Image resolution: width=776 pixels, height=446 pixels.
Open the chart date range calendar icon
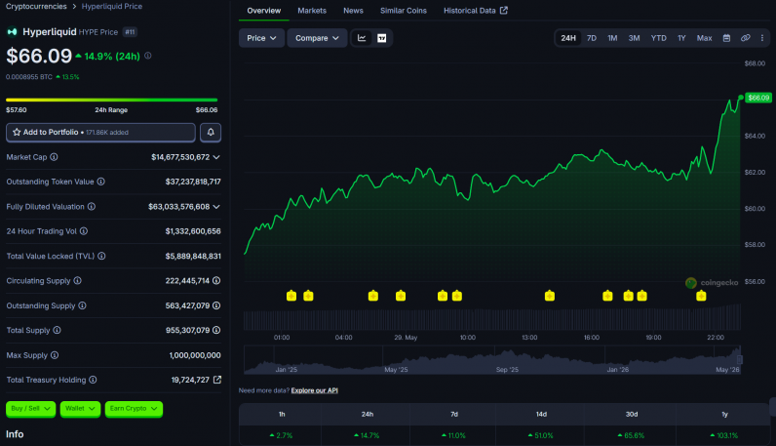click(726, 38)
